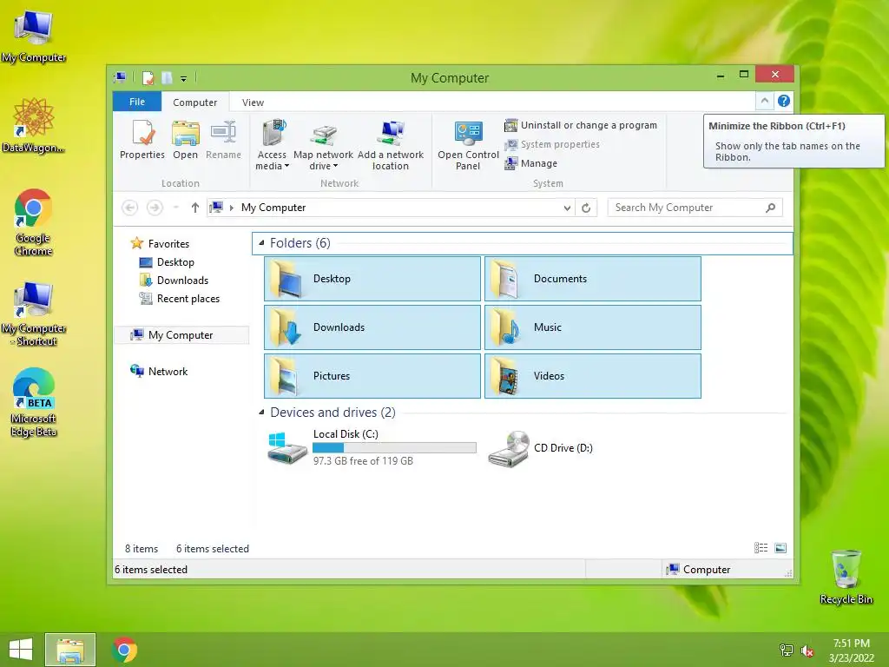Click '97.3 GB free of 119 GB' text

click(363, 461)
